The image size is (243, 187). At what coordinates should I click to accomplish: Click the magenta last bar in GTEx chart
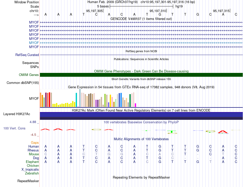click(x=136, y=105)
